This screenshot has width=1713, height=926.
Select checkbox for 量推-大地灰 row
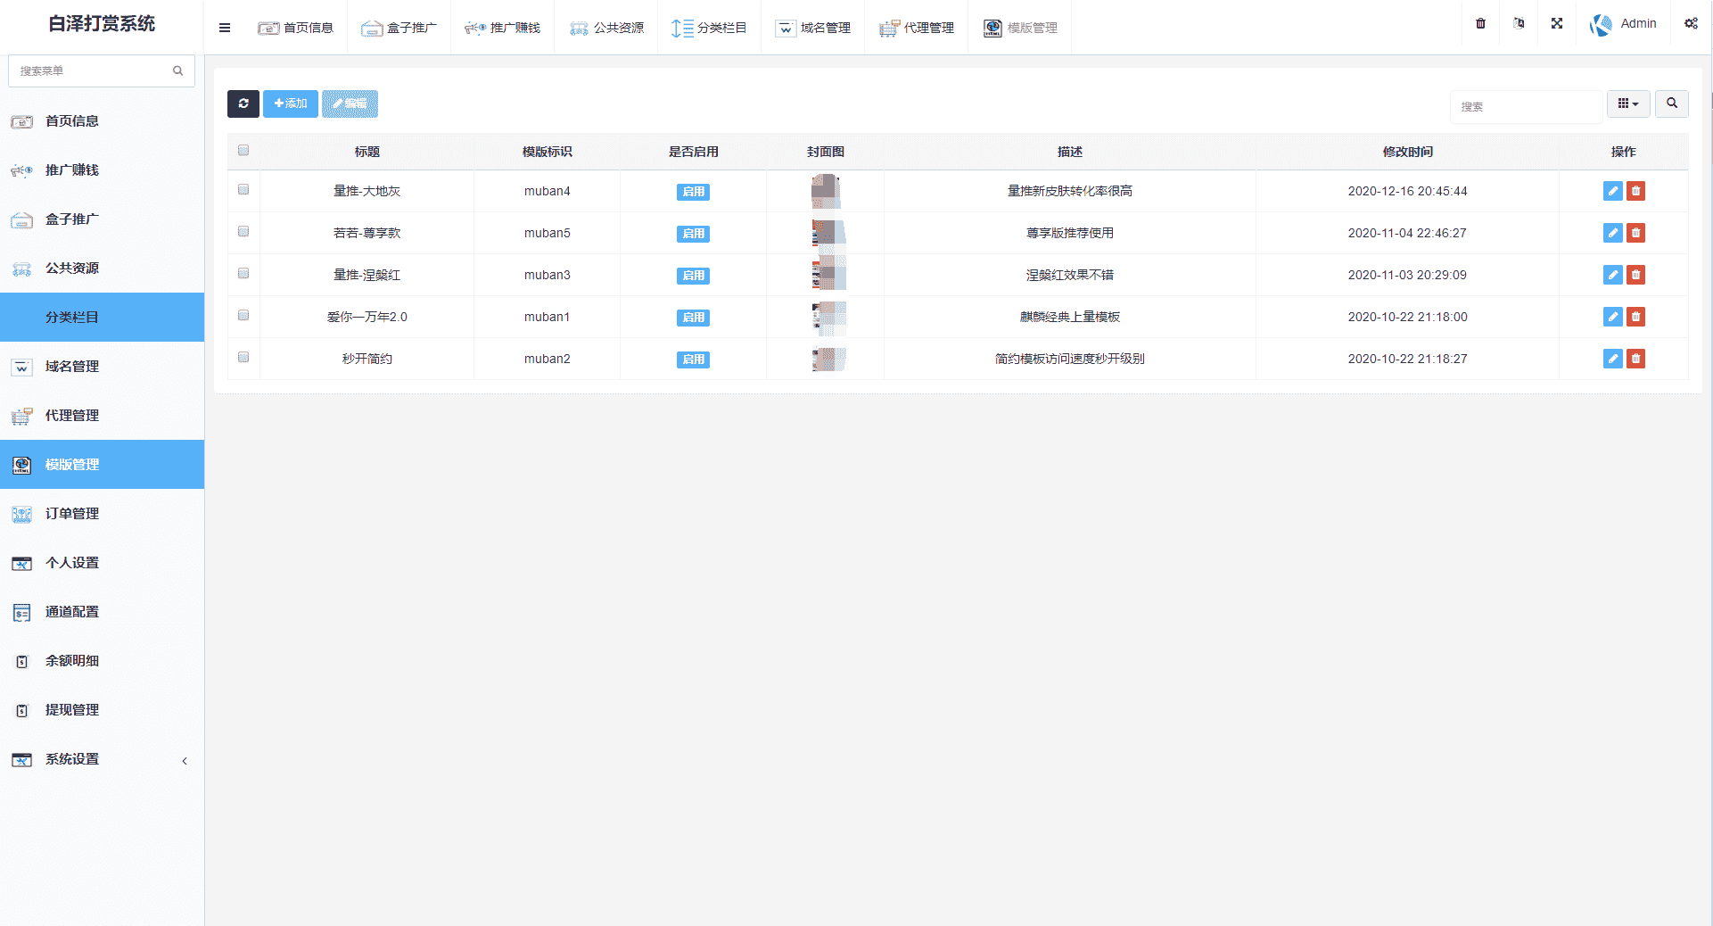[x=243, y=190]
